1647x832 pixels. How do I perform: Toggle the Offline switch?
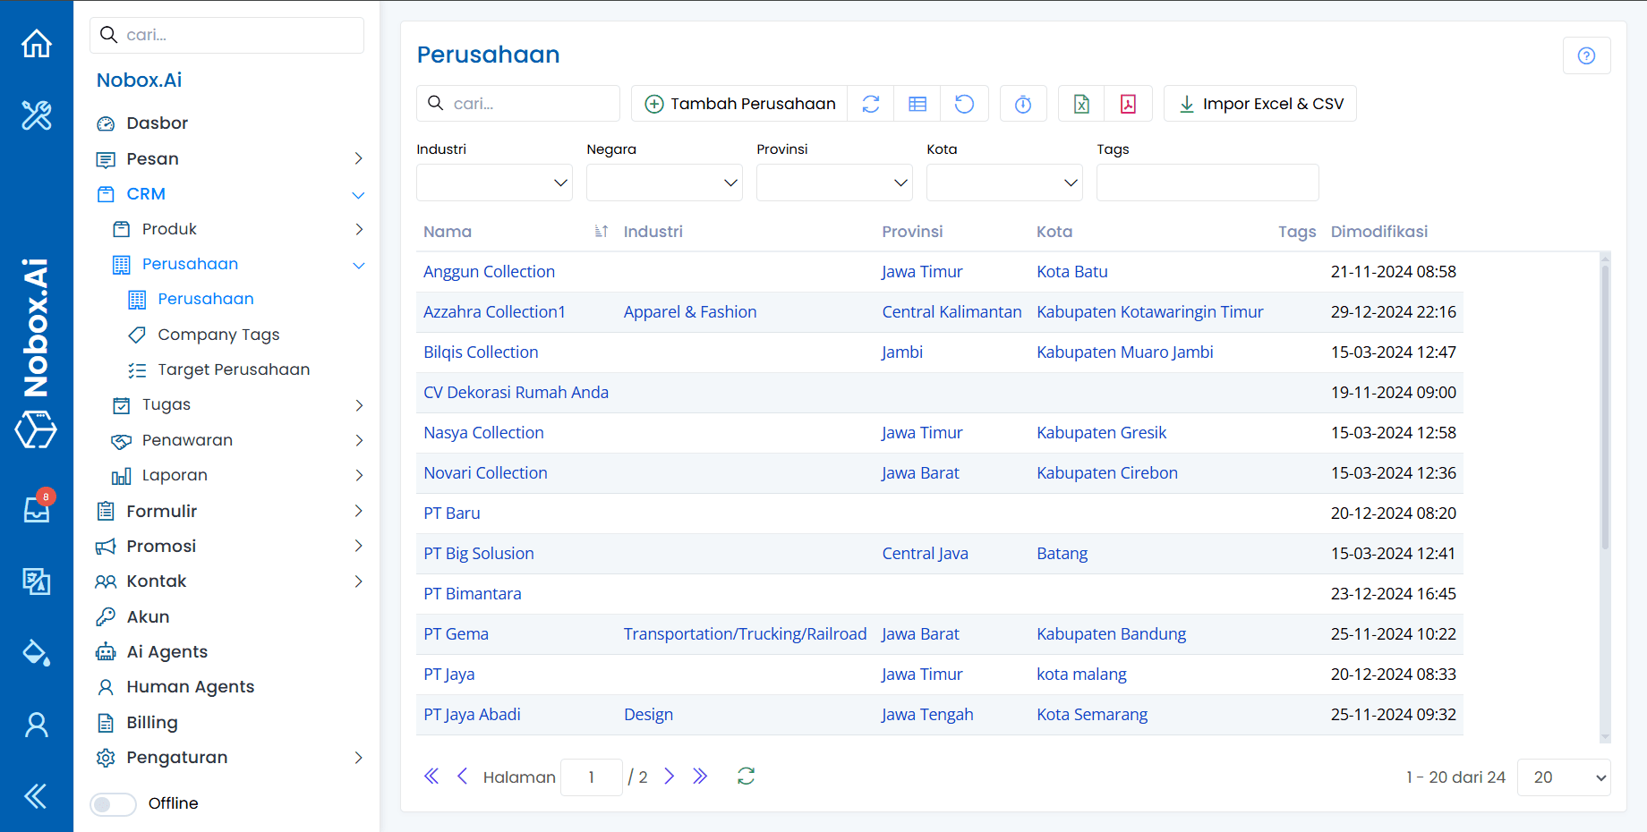coord(113,803)
